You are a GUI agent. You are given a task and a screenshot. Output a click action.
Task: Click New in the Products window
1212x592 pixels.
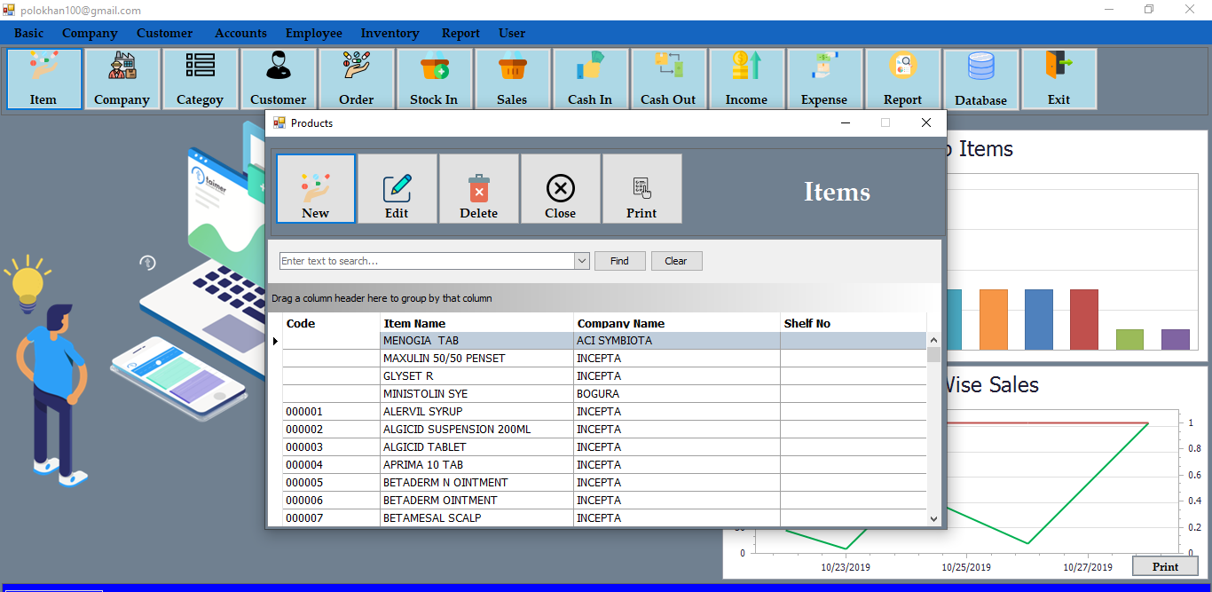click(x=316, y=188)
